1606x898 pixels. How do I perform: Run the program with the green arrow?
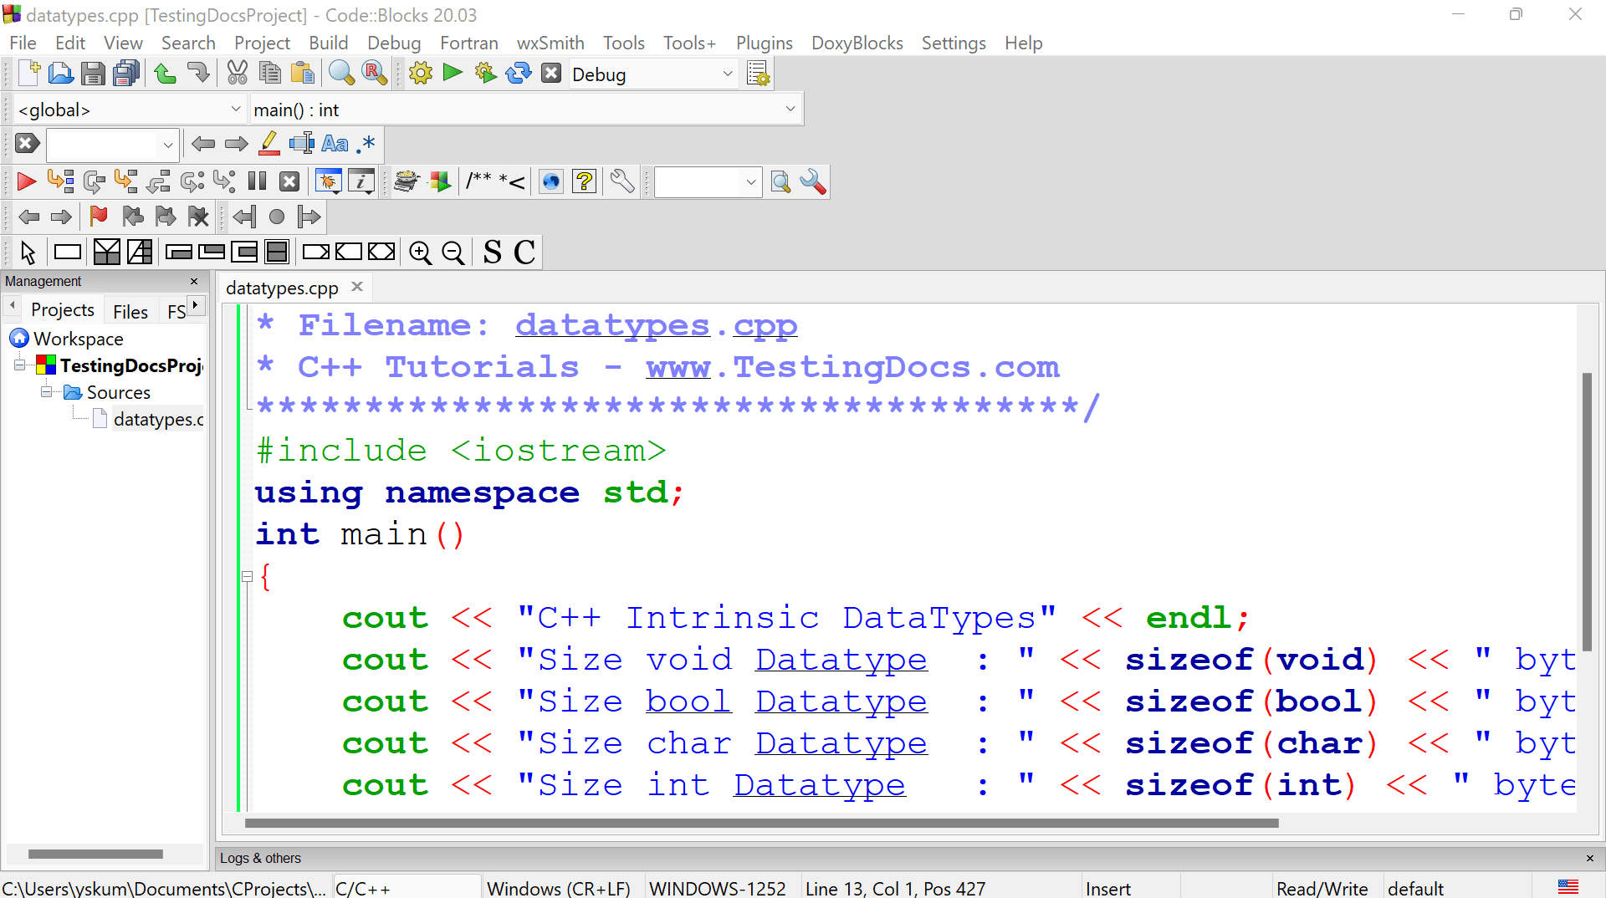(452, 73)
